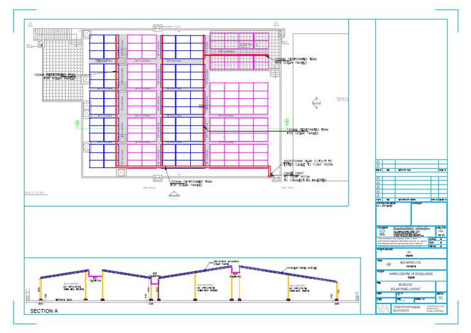Click the tray callout beside right section marker A
471x333 pixels.
pyautogui.click(x=308, y=131)
